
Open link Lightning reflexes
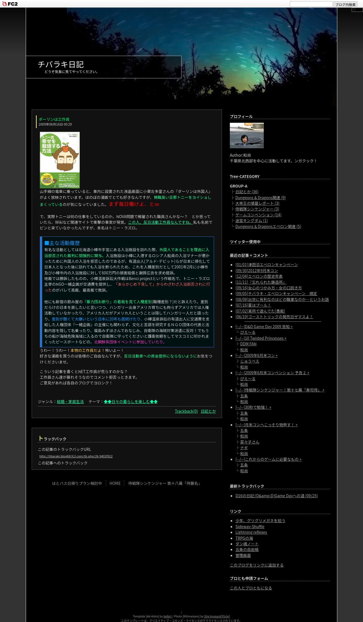pos(251,532)
